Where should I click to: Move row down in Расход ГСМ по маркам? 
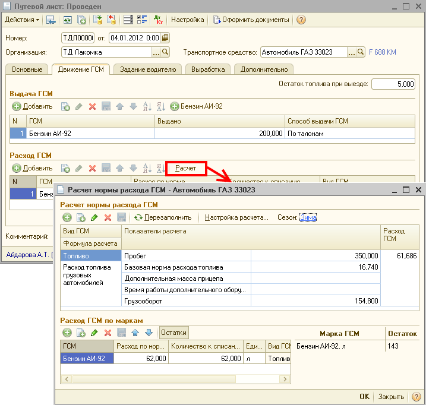(x=149, y=333)
